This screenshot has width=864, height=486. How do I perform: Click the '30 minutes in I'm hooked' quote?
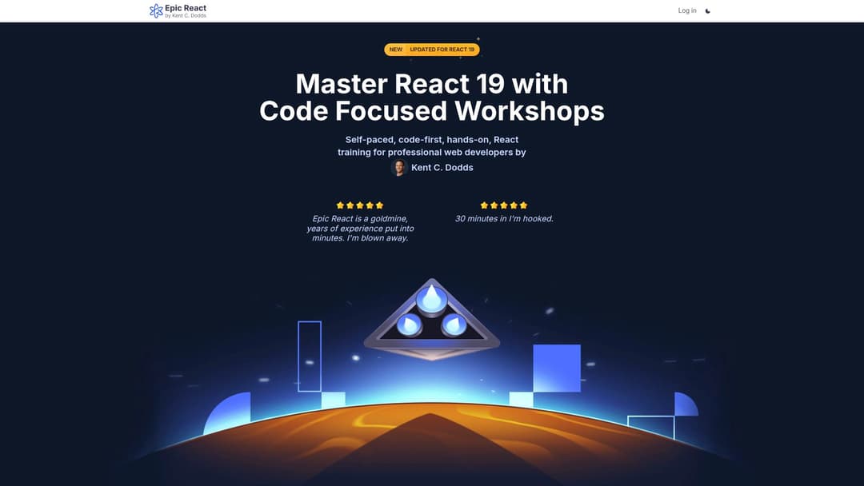coord(504,218)
